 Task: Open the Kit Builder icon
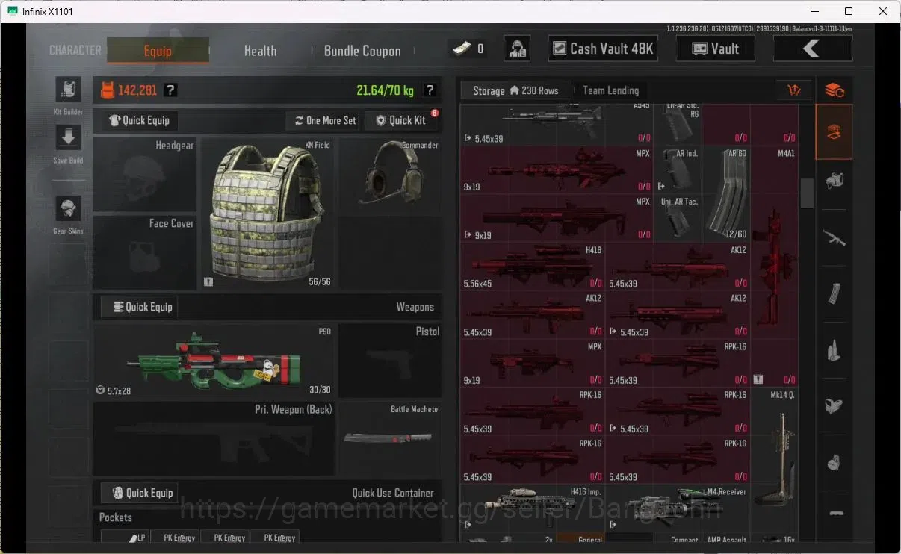pos(68,90)
